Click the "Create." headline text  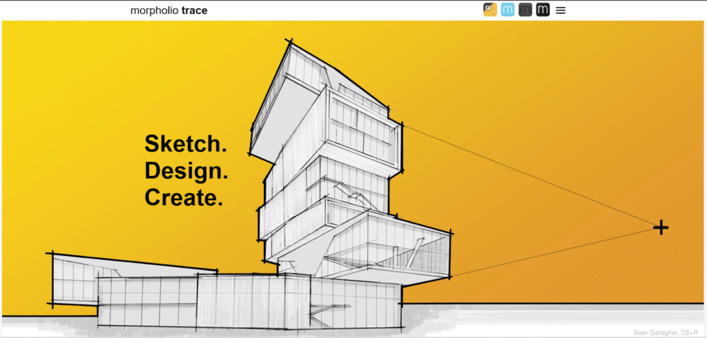[x=184, y=197]
